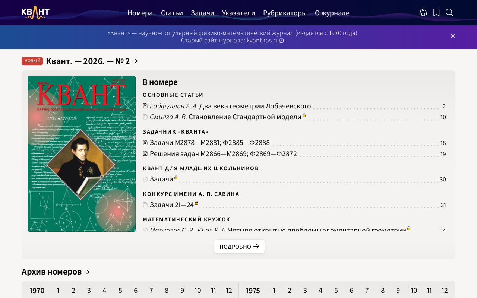
Task: Open the Номера menu item
Action: [140, 13]
